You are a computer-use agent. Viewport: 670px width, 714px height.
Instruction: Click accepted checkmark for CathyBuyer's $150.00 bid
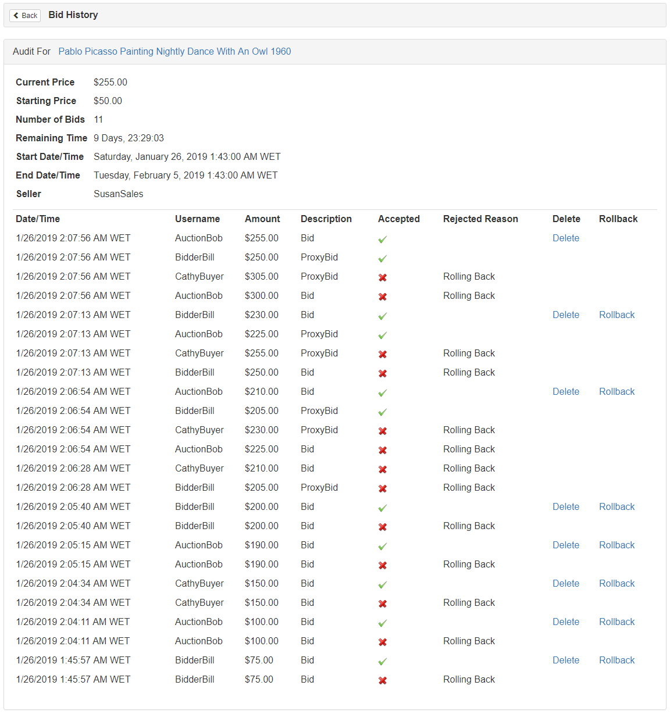(383, 585)
